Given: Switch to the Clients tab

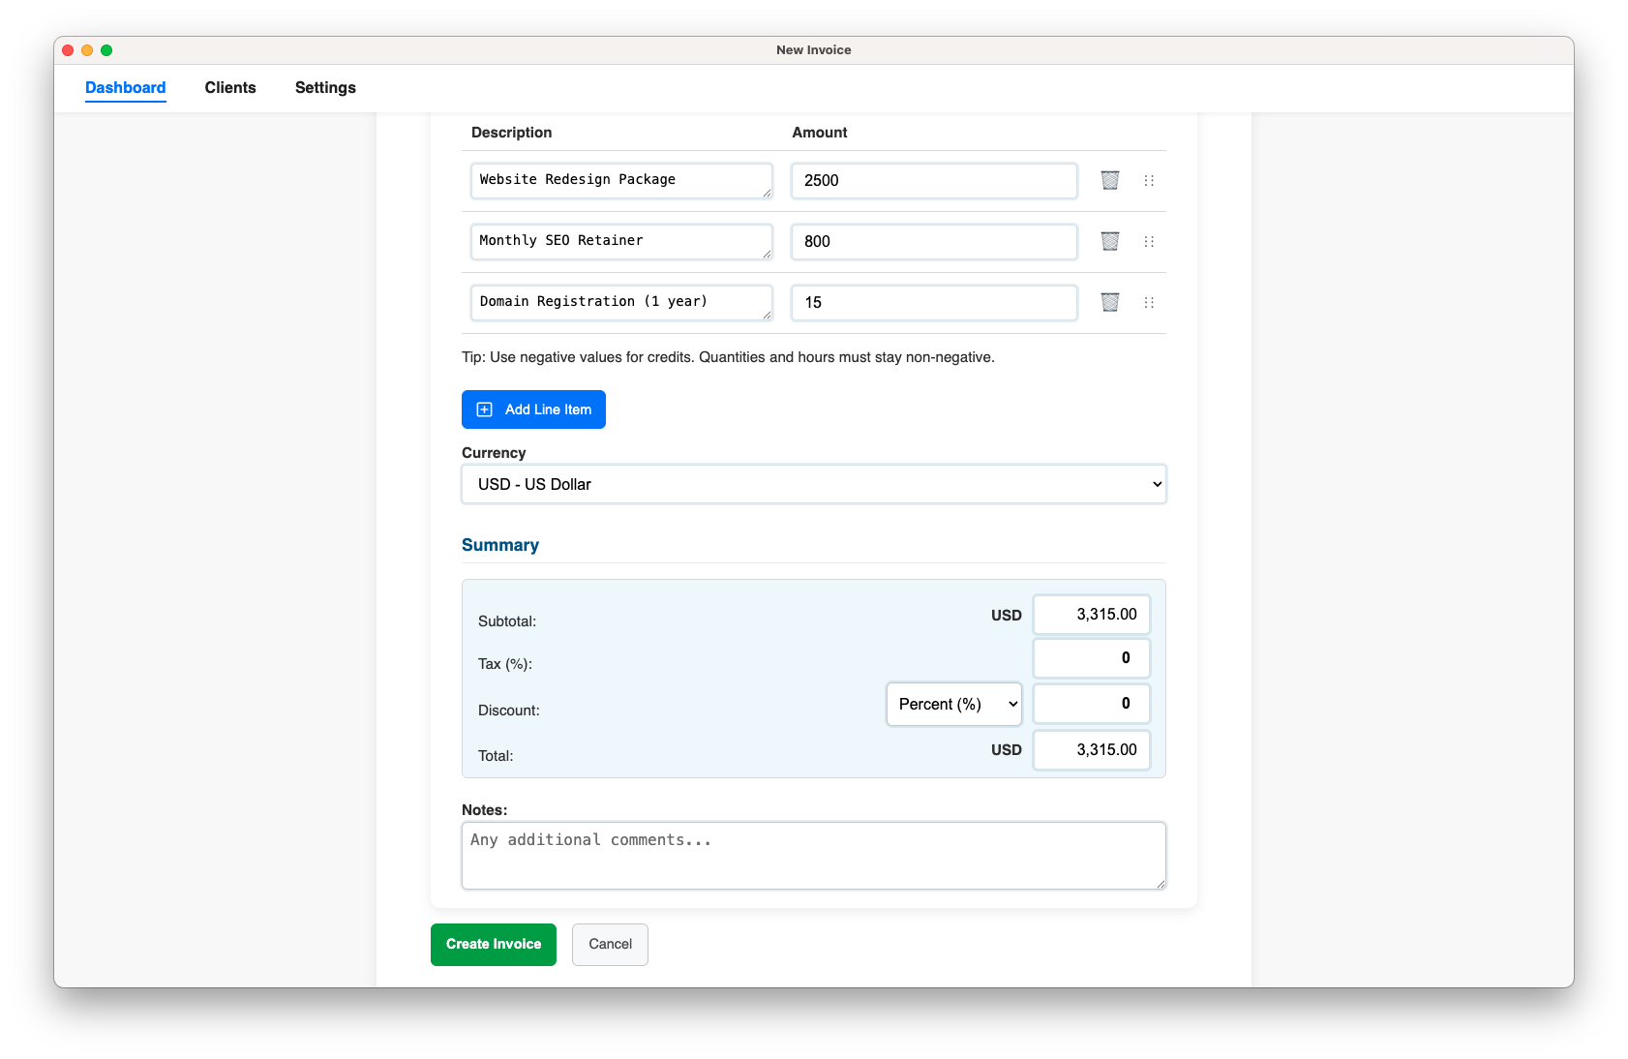Looking at the screenshot, I should pos(230,87).
